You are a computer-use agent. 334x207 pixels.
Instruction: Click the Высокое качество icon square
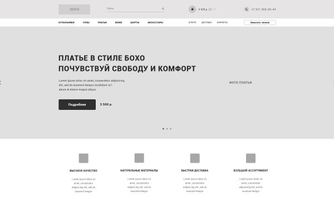[83, 158]
